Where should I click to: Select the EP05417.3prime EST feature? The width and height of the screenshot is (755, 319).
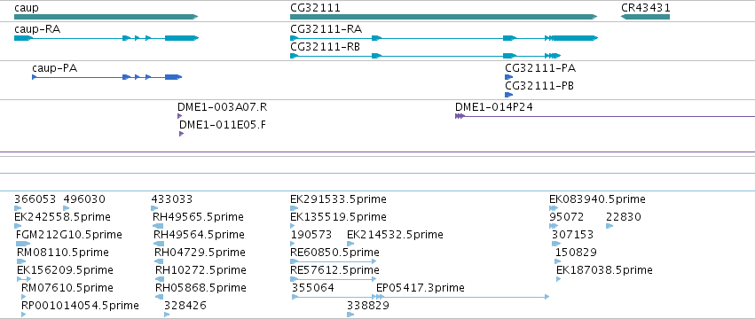point(462,297)
